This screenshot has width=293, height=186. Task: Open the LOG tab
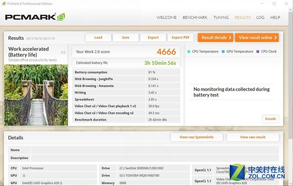click(260, 17)
